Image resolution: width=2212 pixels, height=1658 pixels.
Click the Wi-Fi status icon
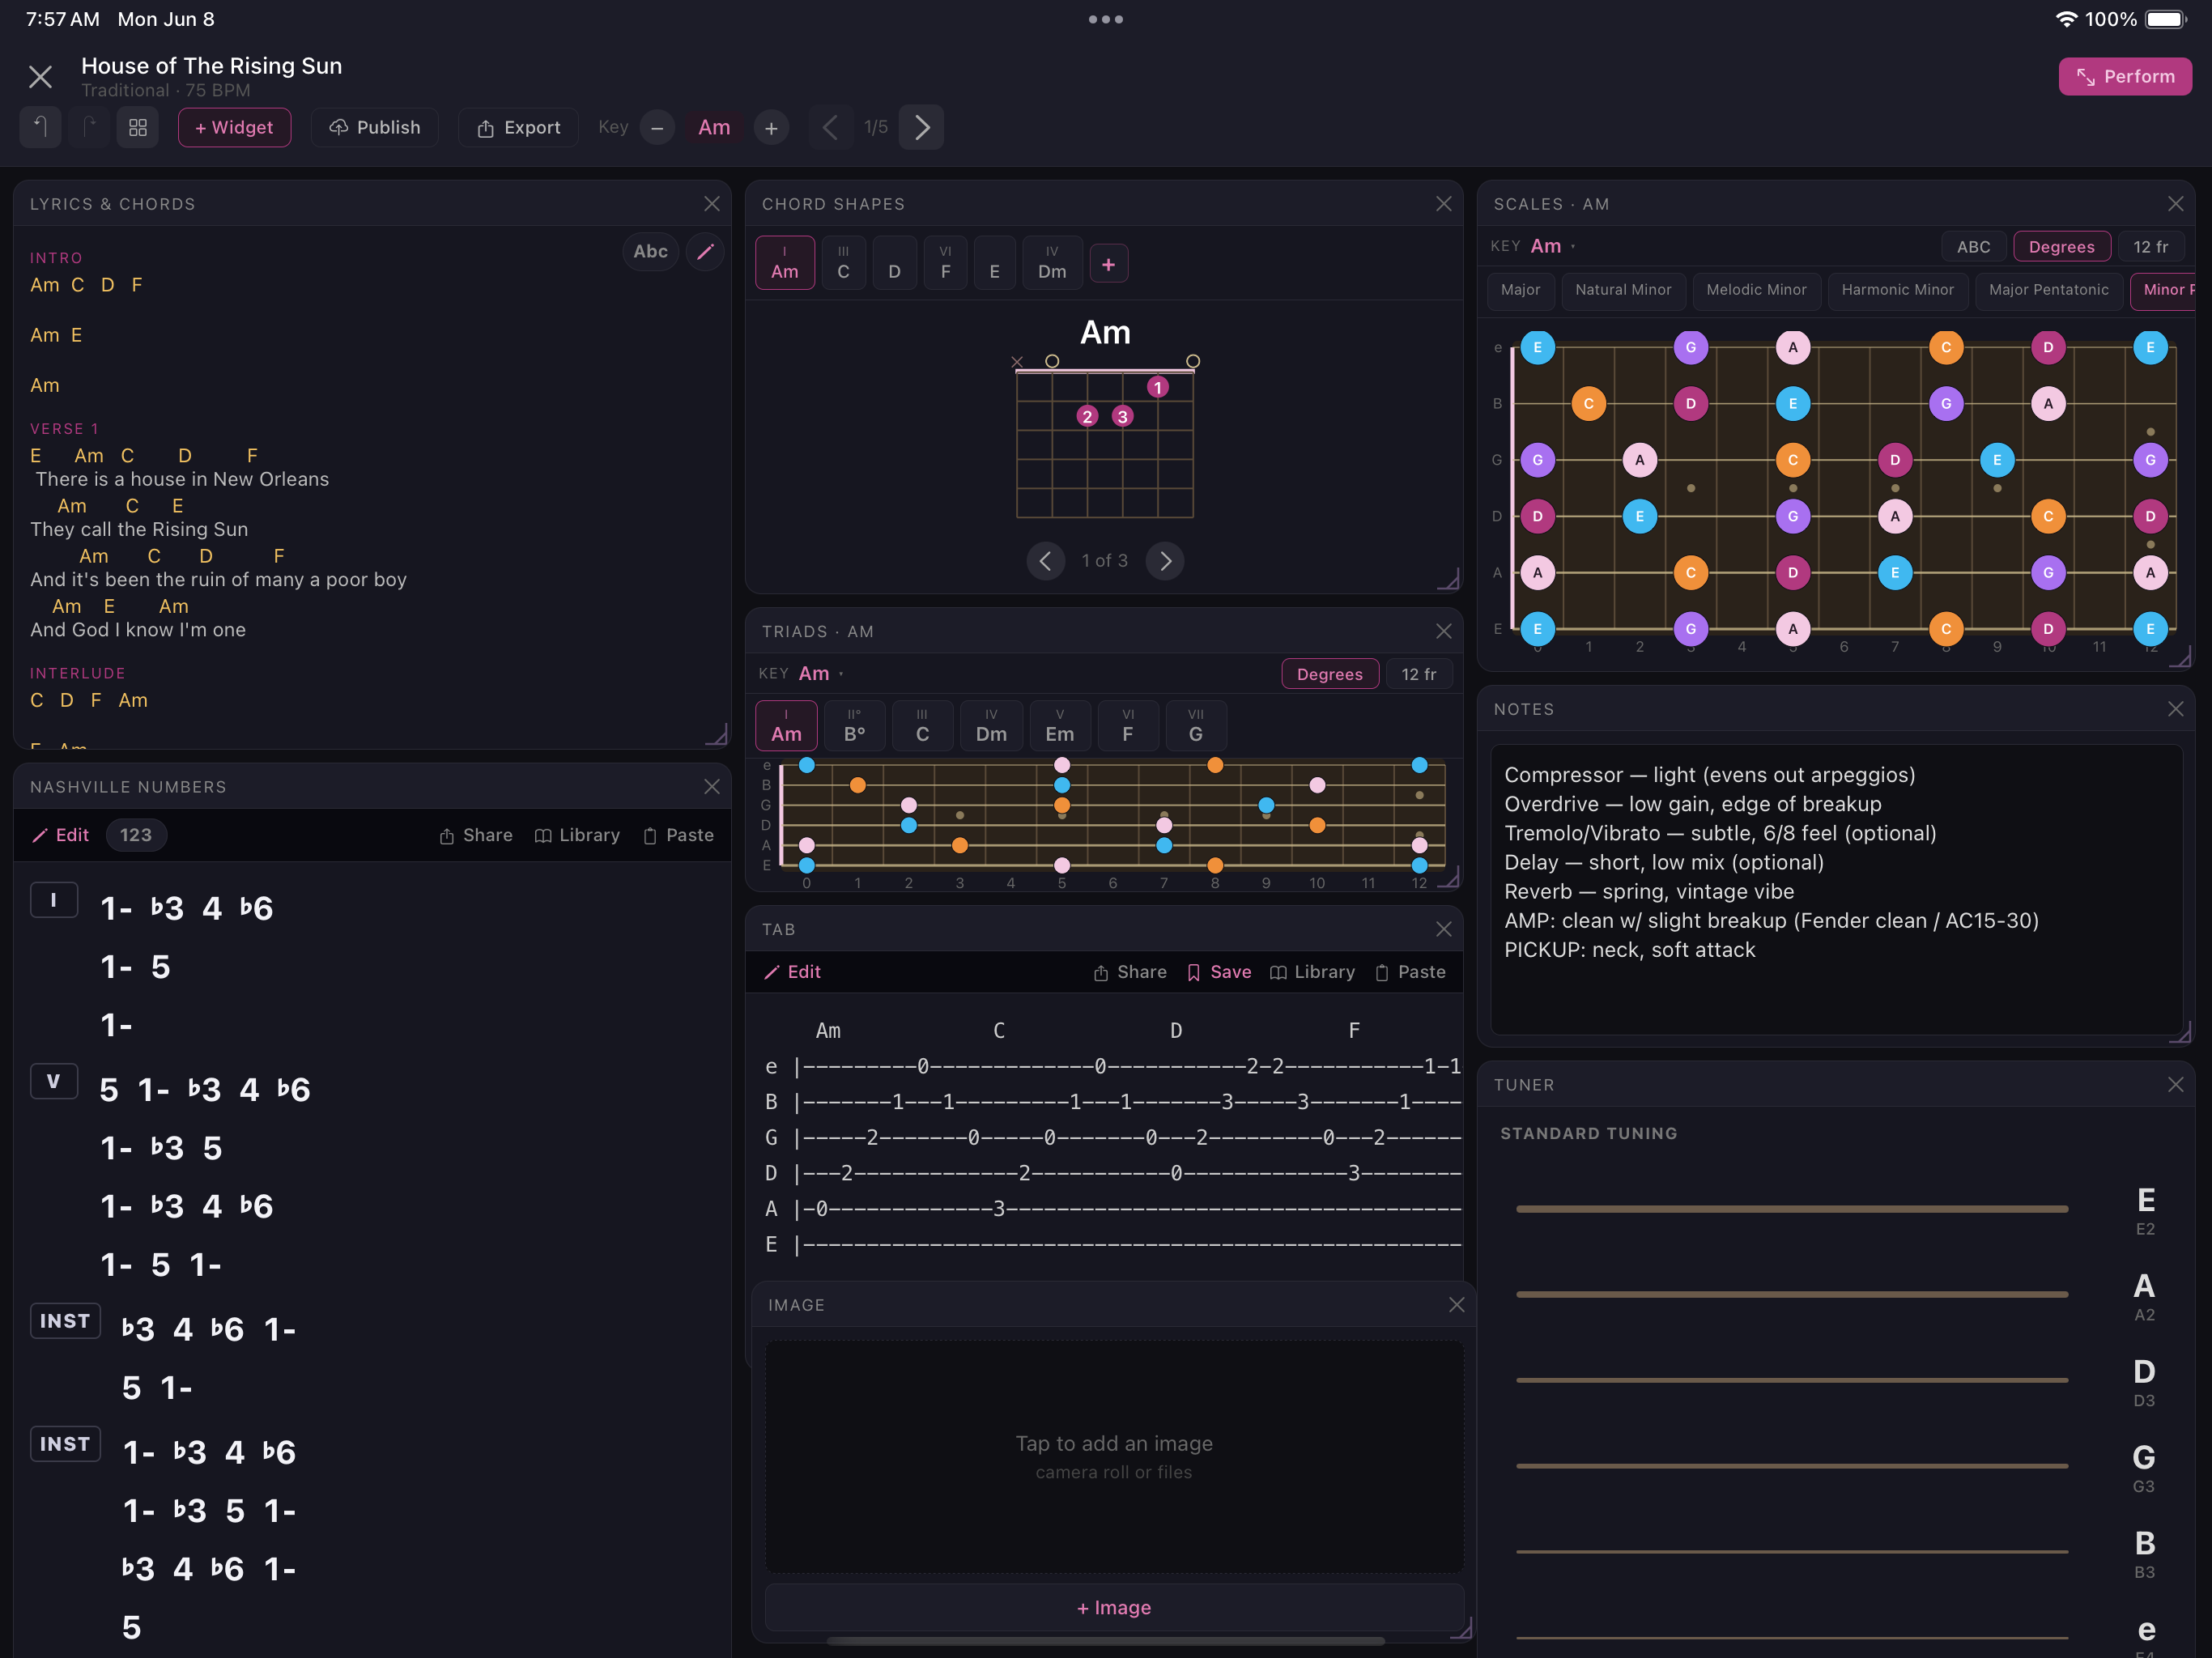tap(2065, 19)
